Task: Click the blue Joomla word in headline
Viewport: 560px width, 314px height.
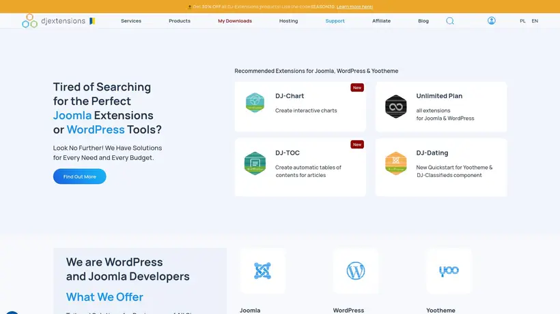Action: (72, 115)
